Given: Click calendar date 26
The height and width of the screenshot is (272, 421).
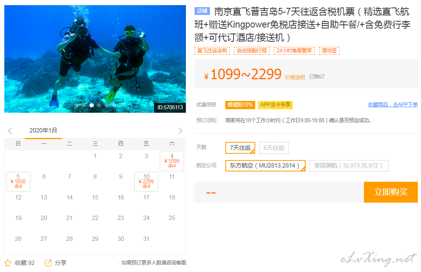Looking at the screenshot, I should click(18, 239).
